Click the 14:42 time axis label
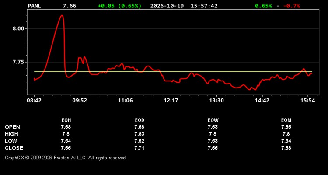The width and height of the screenshot is (328, 175). point(262,100)
